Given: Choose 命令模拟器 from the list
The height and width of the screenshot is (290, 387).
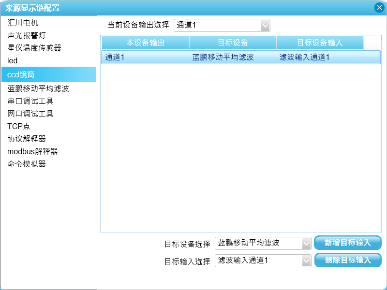Looking at the screenshot, I should [x=27, y=164].
